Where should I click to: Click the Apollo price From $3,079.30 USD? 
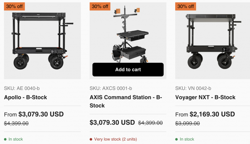point(34,114)
